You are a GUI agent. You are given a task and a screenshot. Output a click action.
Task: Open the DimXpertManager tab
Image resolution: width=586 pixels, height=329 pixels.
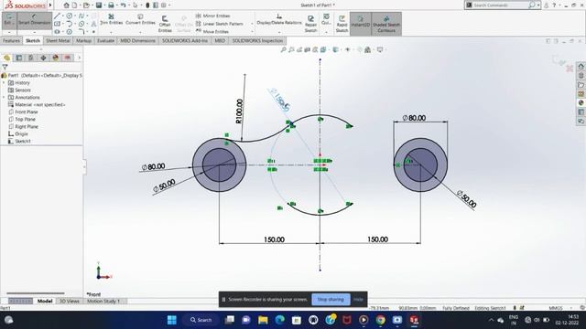pos(43,58)
